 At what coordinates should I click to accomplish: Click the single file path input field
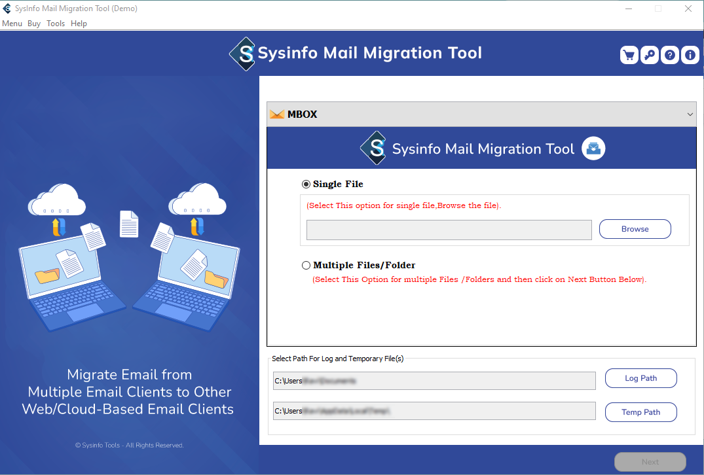click(449, 230)
